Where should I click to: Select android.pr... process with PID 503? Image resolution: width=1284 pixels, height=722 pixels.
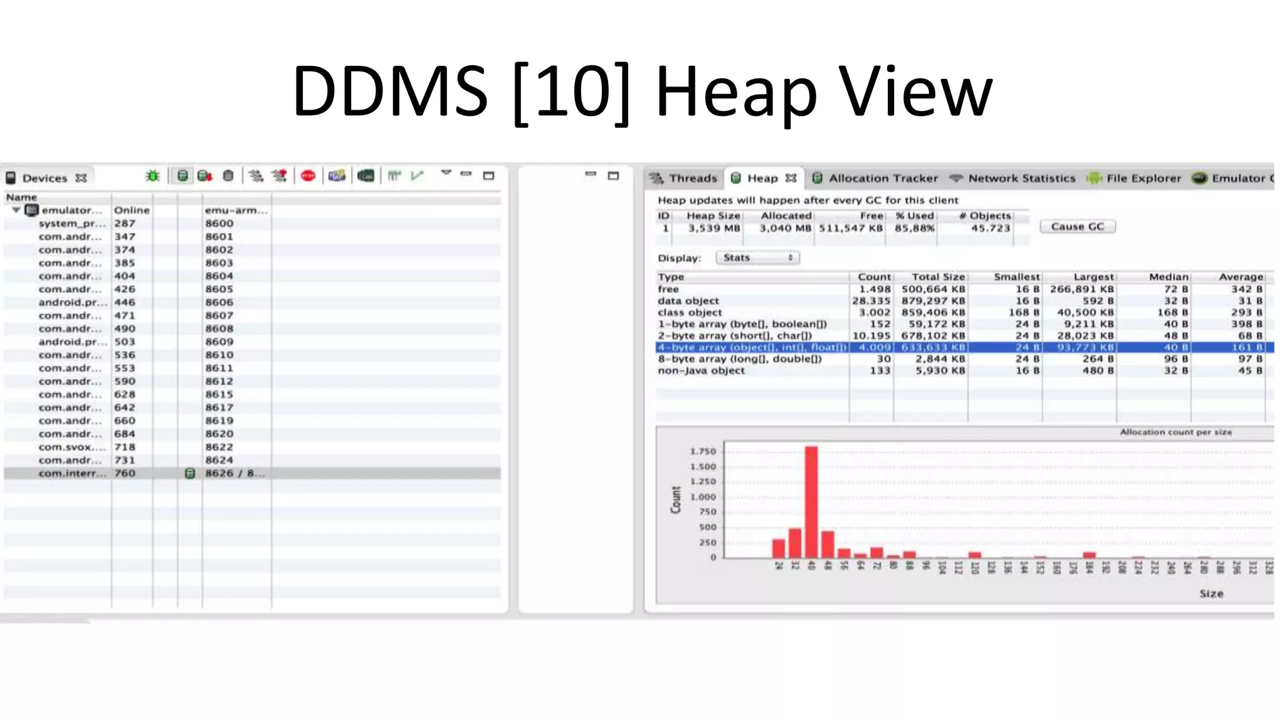click(x=252, y=342)
